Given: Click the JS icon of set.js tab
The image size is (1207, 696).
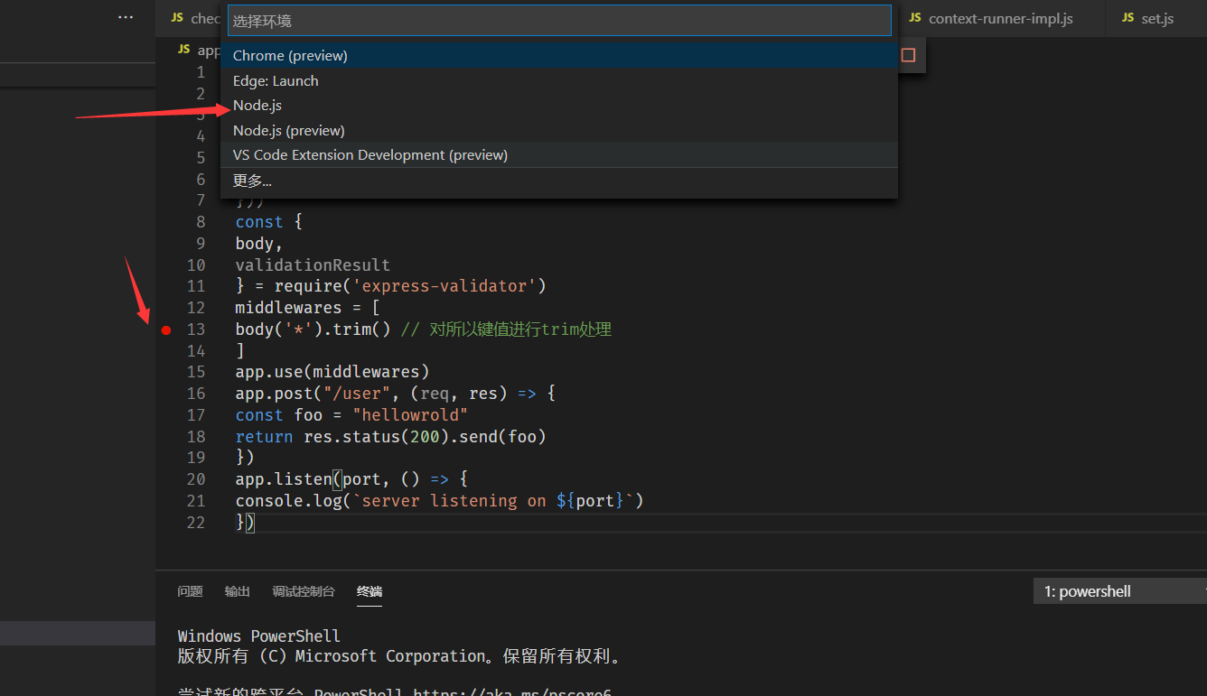Looking at the screenshot, I should tap(1127, 18).
